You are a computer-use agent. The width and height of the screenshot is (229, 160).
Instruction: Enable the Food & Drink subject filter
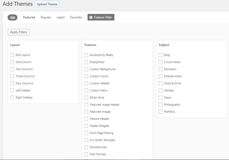(160, 83)
